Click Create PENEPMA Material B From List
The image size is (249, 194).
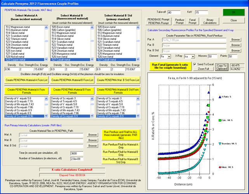(x=72, y=80)
